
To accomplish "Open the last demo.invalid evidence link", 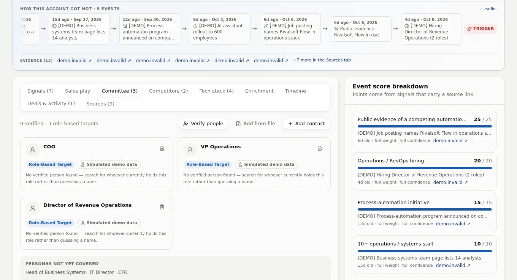I will coord(271,61).
